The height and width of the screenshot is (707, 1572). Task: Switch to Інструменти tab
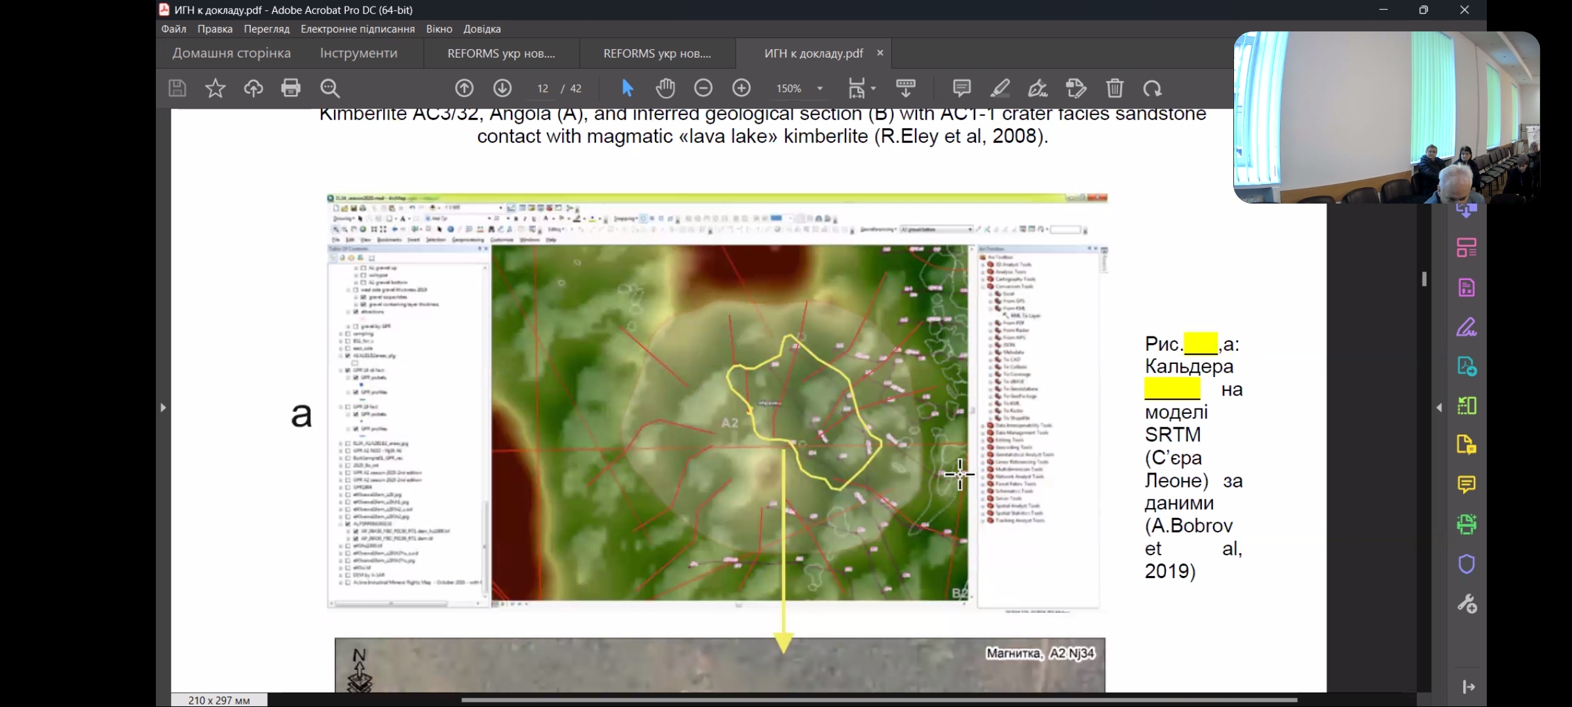coord(358,53)
